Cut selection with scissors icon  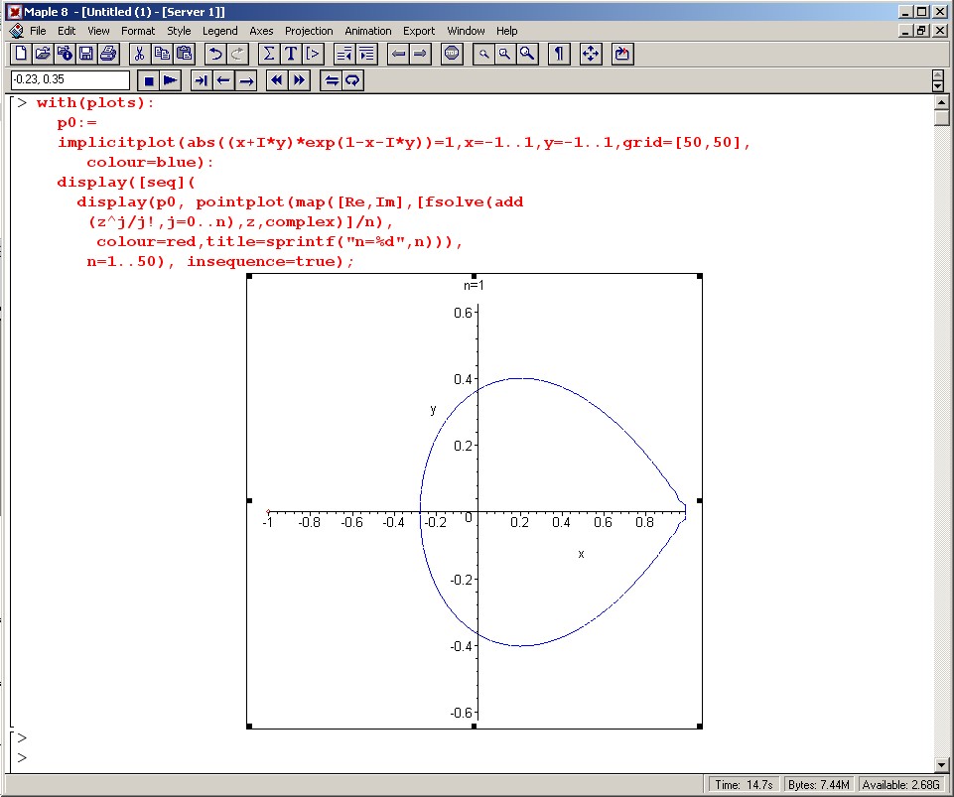[139, 55]
